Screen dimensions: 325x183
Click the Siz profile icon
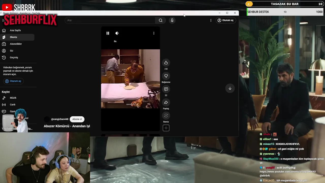point(4,51)
